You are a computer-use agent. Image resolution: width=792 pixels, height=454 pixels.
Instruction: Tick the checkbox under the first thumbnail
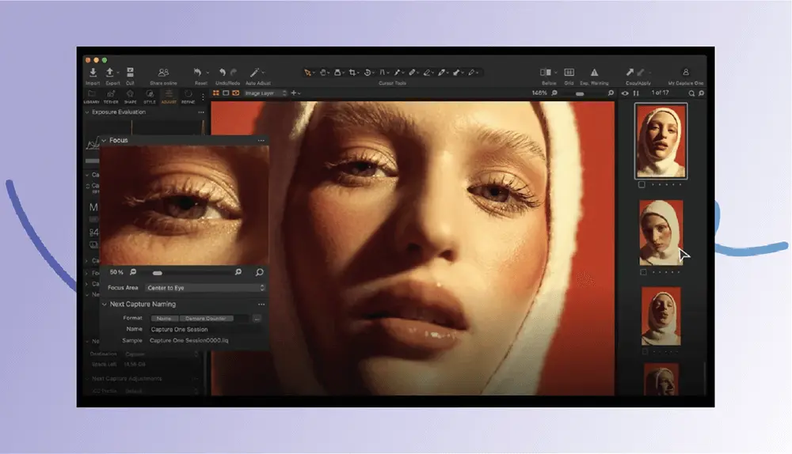point(642,184)
